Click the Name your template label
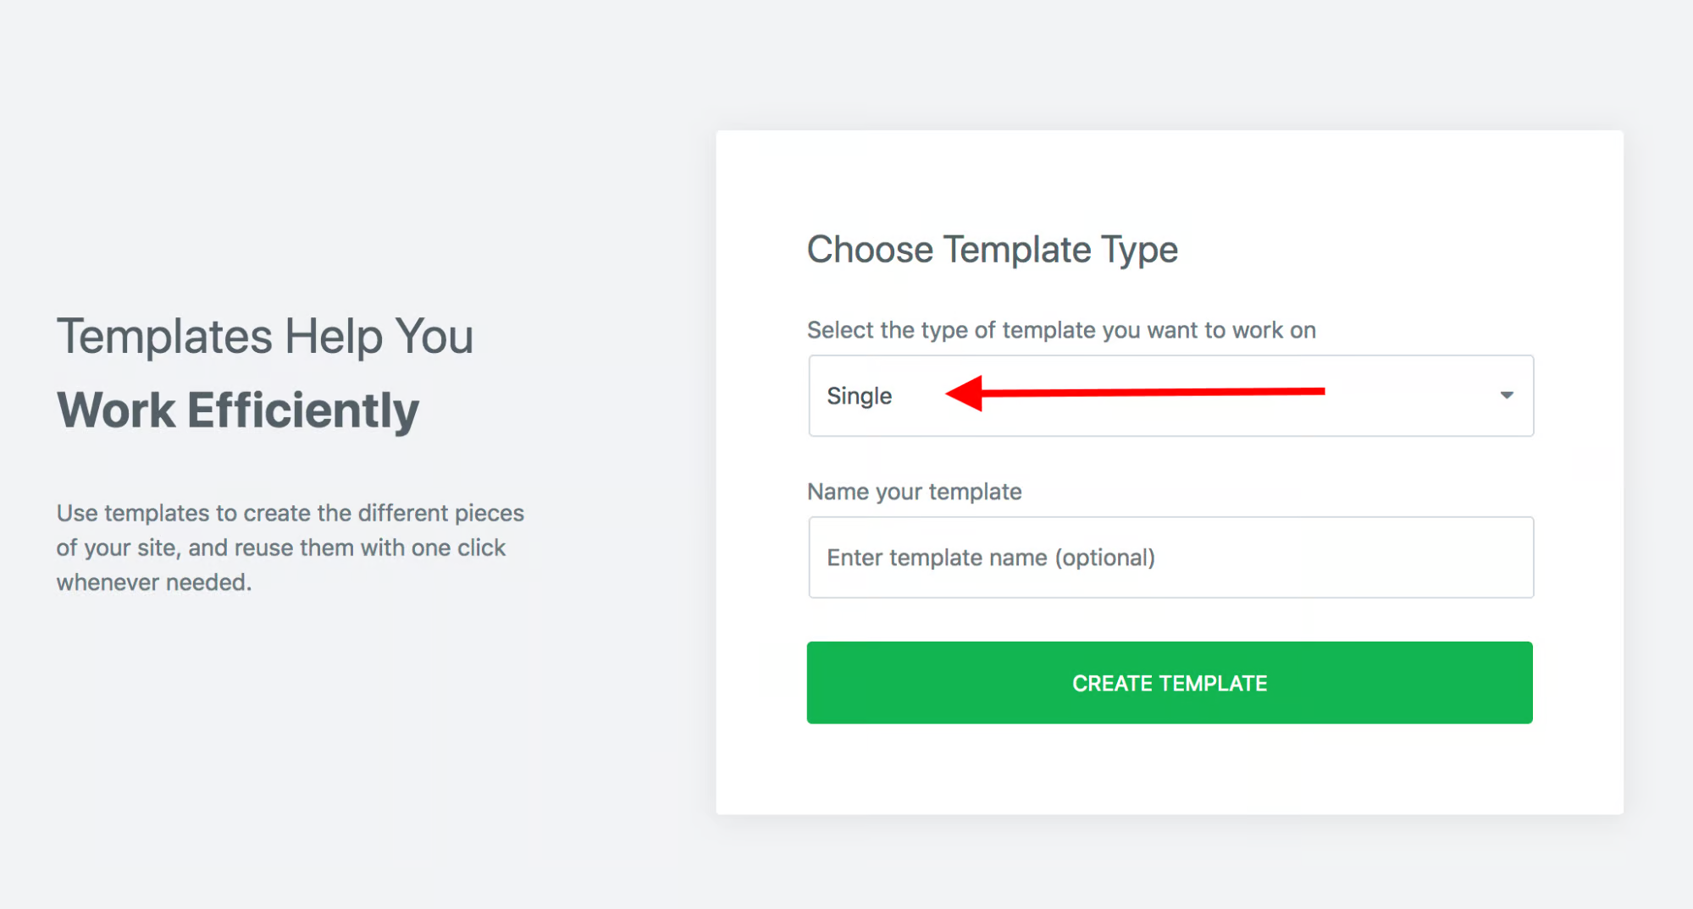 pyautogui.click(x=913, y=491)
